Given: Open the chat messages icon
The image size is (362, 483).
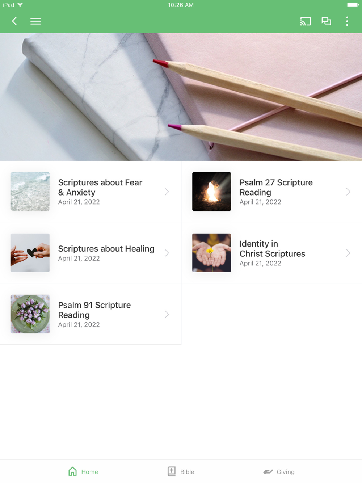Looking at the screenshot, I should (327, 21).
